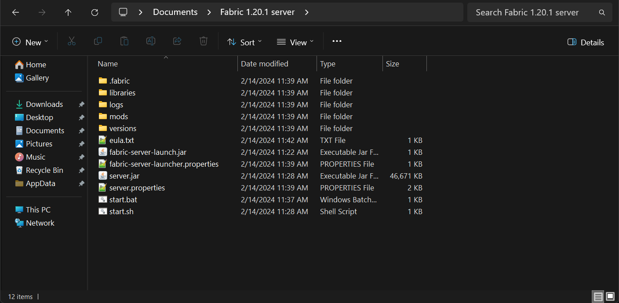Click the 46,671 KB size value
Screen dimensions: 619x303
coord(406,176)
